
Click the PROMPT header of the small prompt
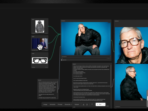[40, 80]
